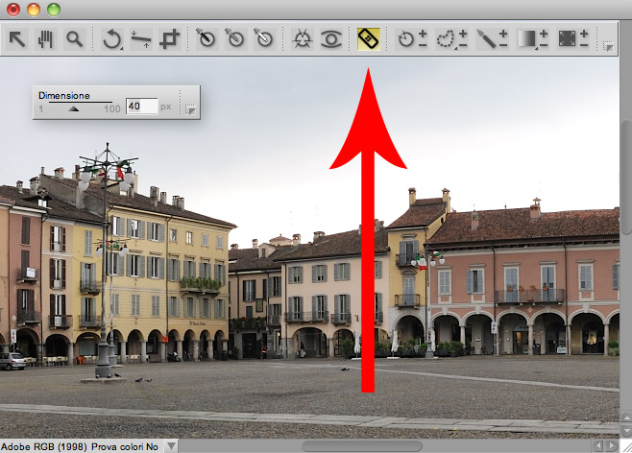Select the Color Control Point tool
This screenshot has width=632, height=453.
[x=303, y=39]
